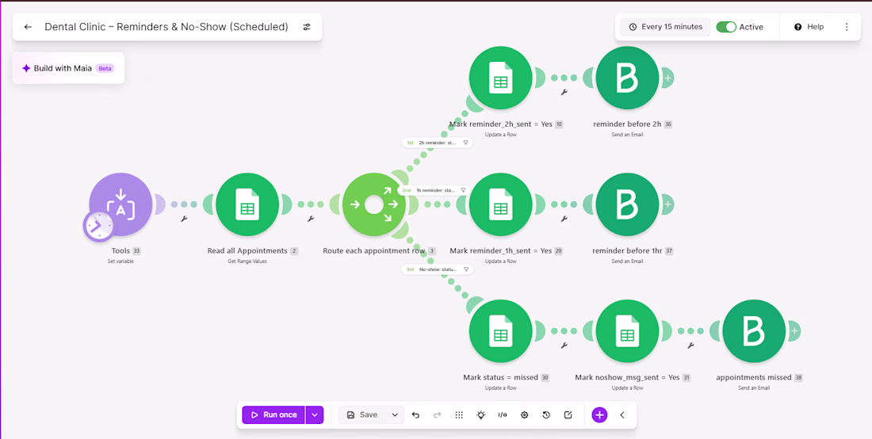Open 'Mark status = missed' Sheets module
Screen dimensions: 872x439
coord(500,330)
